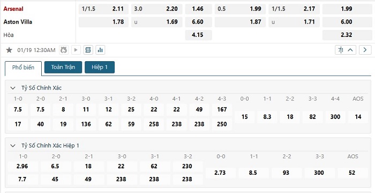
Task: Pick first half 0-0 odds 2.73
Action: click(x=220, y=173)
